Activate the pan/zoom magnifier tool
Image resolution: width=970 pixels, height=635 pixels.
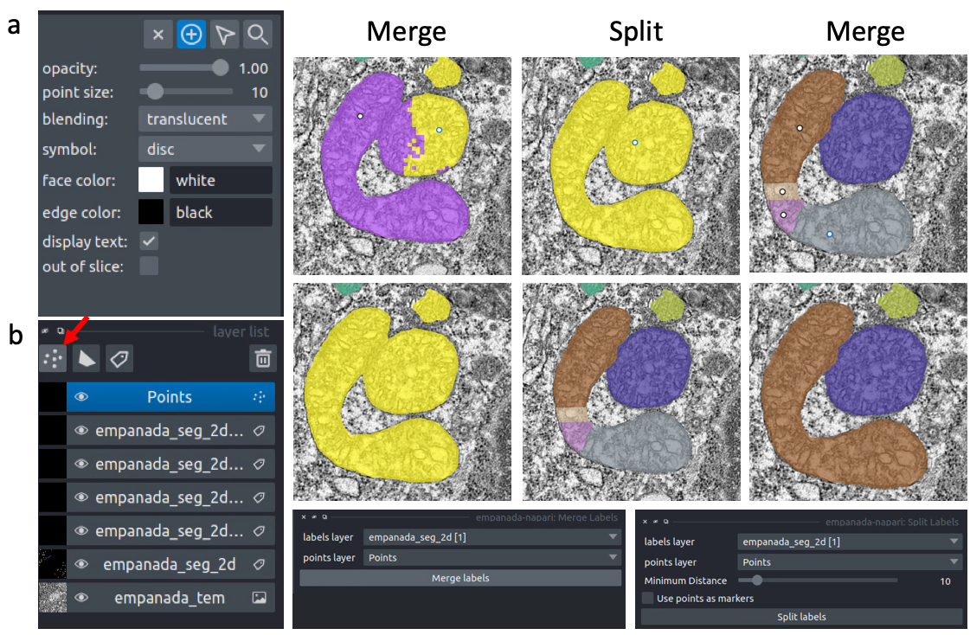pos(258,35)
